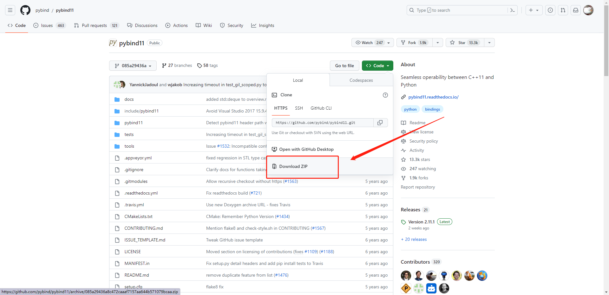Screen dimensions: 609x295
Task: Click the star icon beside 13.3k stars
Action: click(403, 159)
